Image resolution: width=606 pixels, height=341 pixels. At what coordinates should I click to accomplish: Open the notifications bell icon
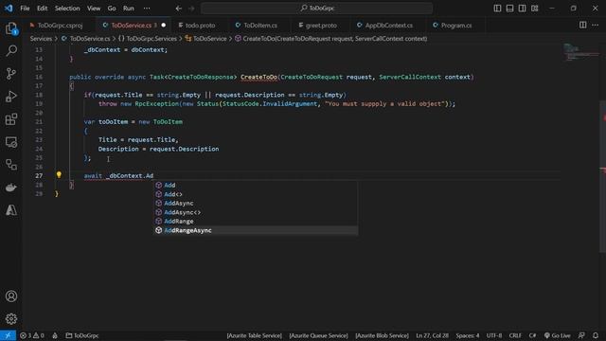(596, 335)
